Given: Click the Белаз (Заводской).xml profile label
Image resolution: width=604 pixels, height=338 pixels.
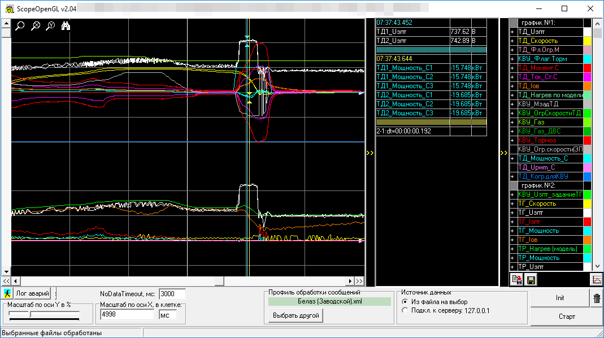Looking at the screenshot, I should [330, 301].
